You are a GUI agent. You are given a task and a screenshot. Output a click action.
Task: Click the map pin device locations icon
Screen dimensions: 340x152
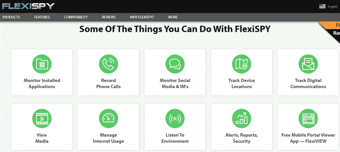[x=242, y=64]
